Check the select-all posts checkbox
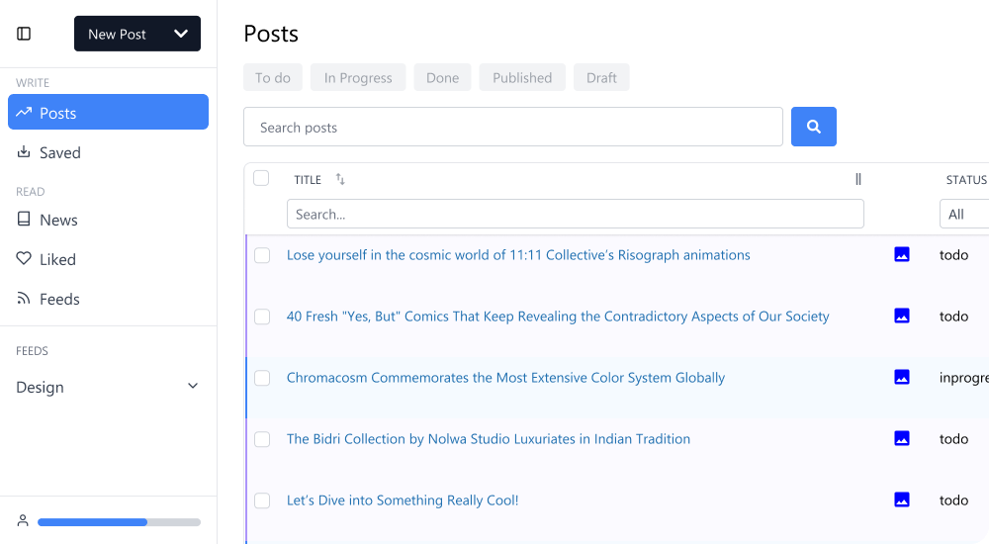The height and width of the screenshot is (544, 989). point(261,178)
